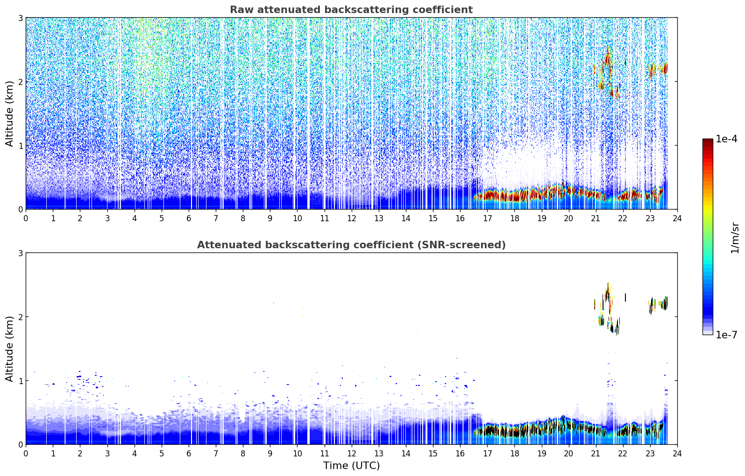
Task: Click hour 24 tick on the top plot
Action: coord(677,218)
